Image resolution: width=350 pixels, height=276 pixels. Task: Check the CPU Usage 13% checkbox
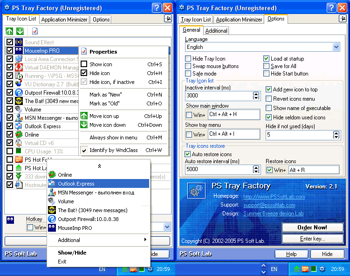(10, 151)
